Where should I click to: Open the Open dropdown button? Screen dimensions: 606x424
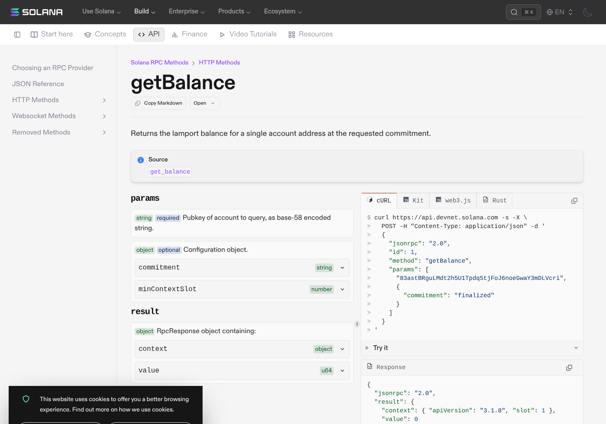pyautogui.click(x=205, y=103)
